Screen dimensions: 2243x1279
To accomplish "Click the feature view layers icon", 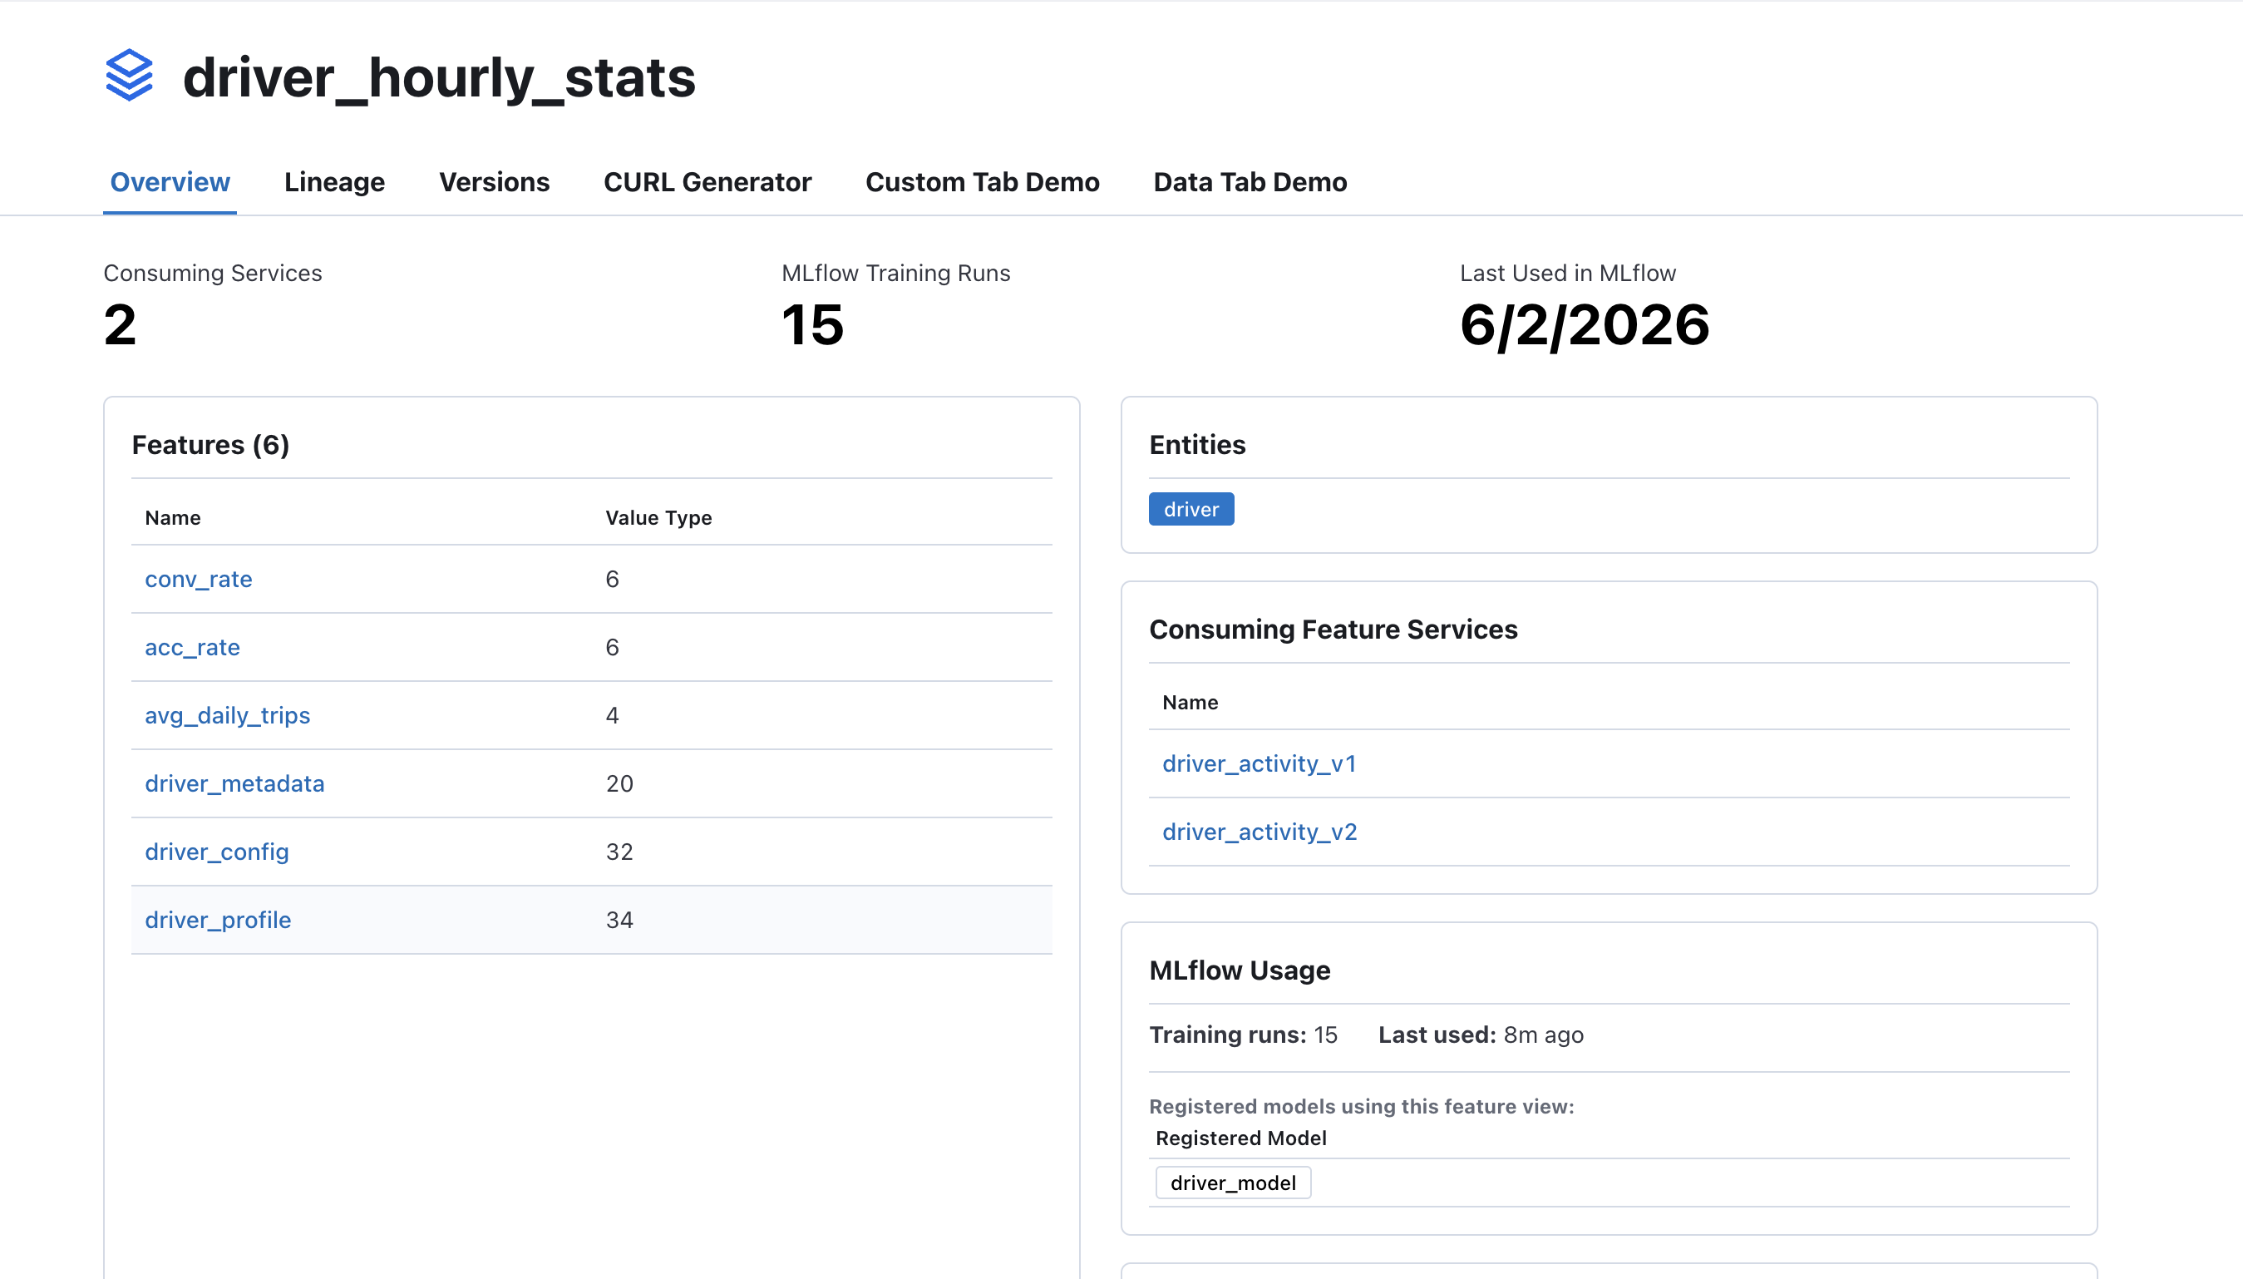I will 129,76.
